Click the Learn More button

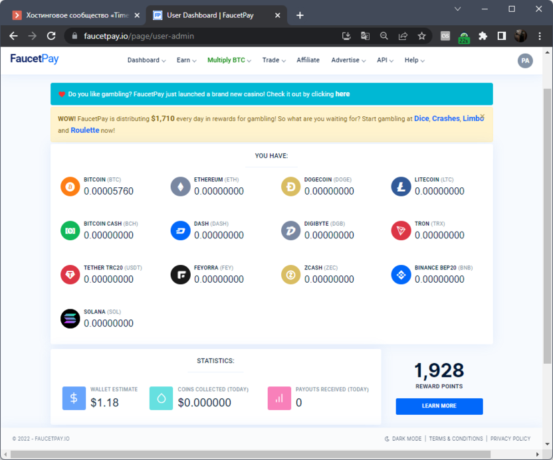click(x=439, y=406)
